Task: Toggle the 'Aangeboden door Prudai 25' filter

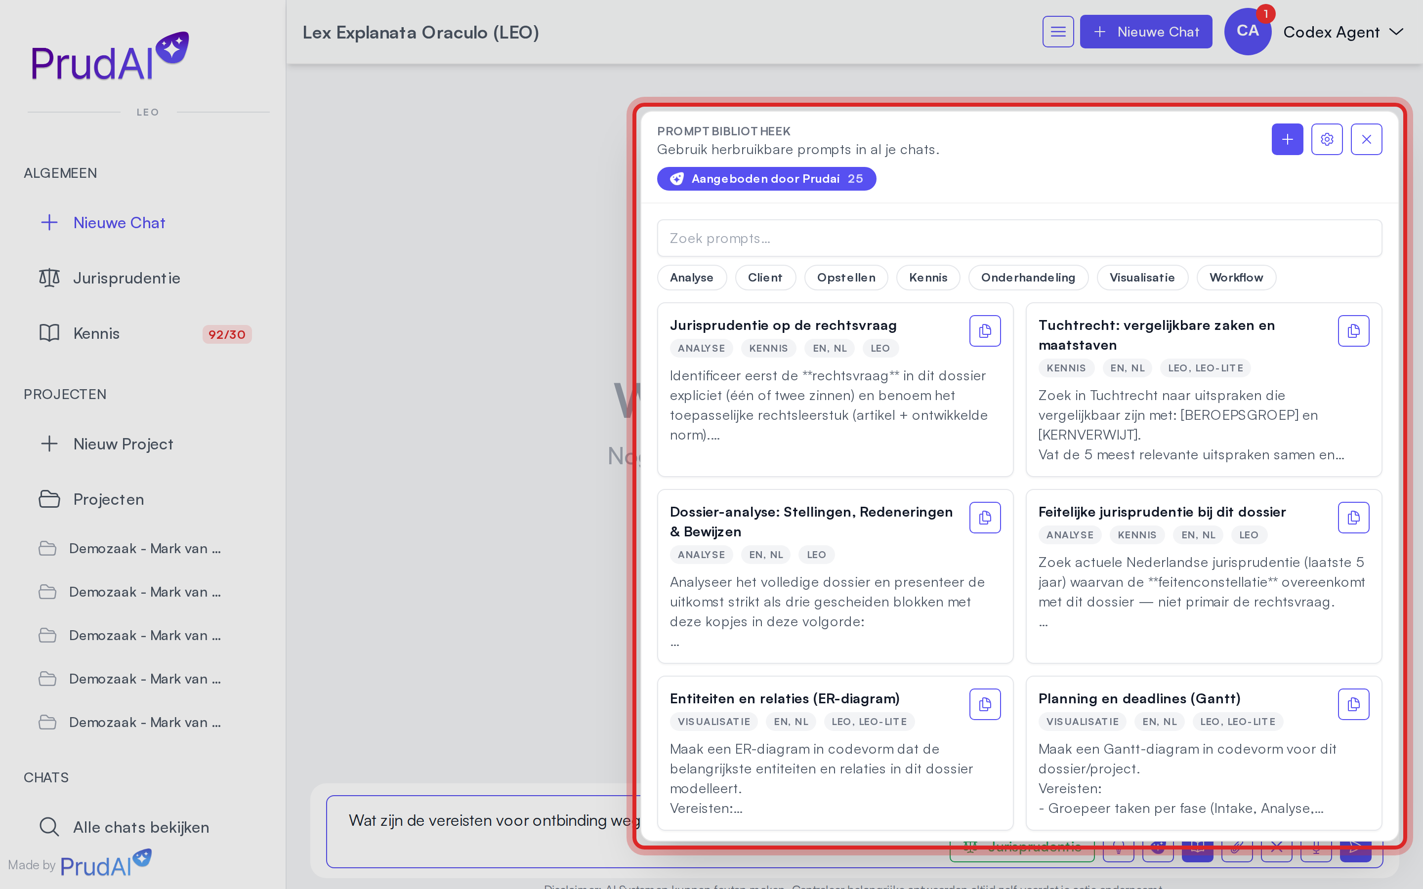Action: click(x=766, y=179)
